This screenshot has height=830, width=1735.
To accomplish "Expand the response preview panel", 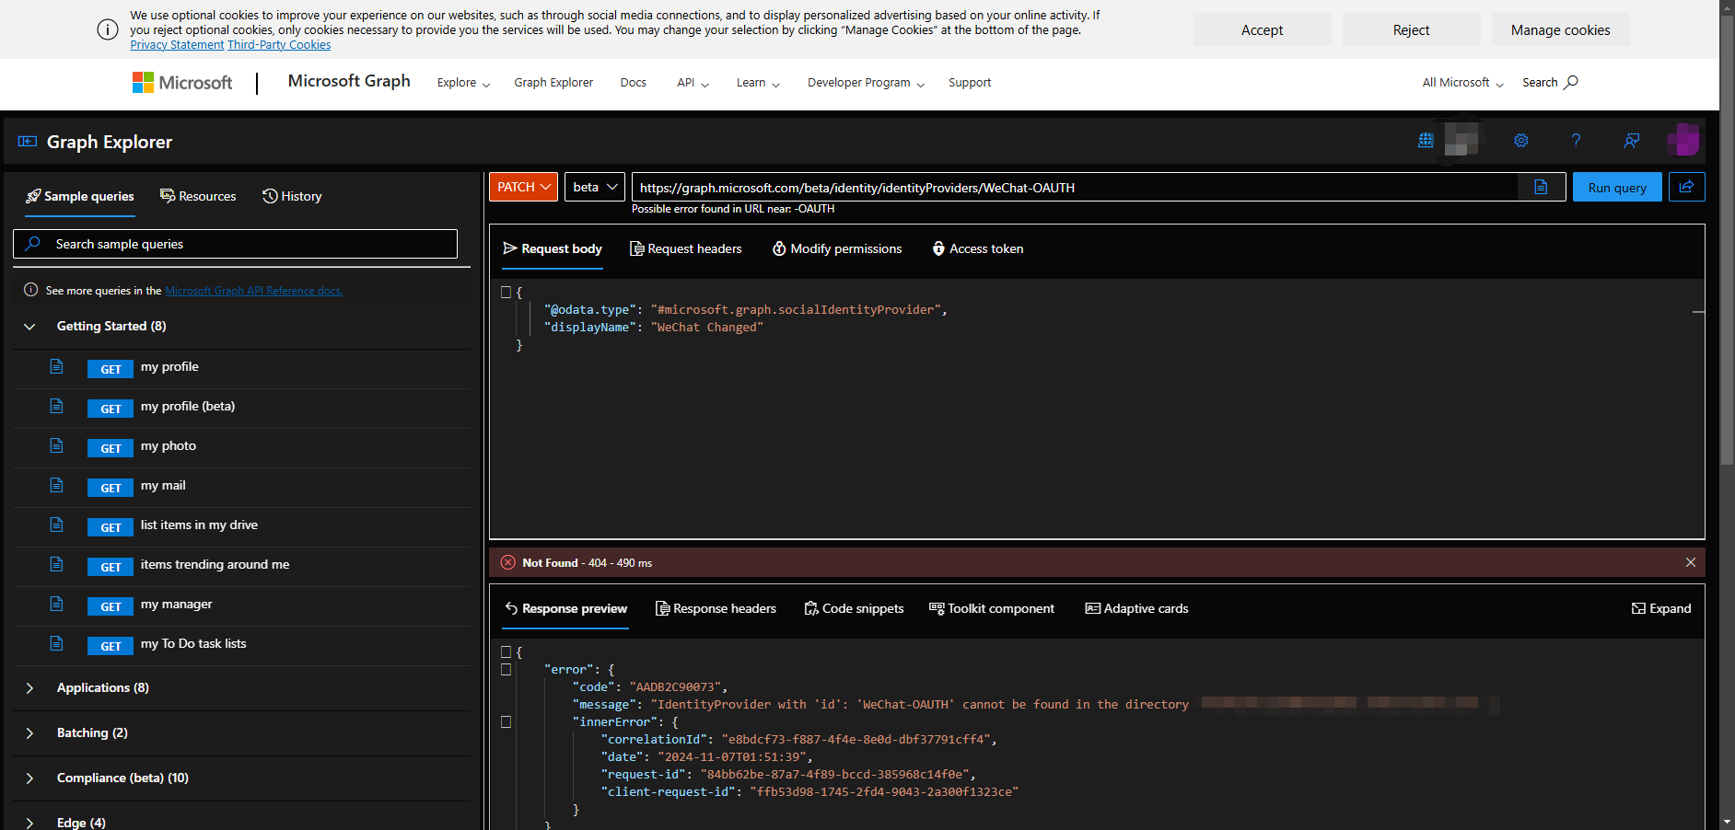I will [1661, 608].
